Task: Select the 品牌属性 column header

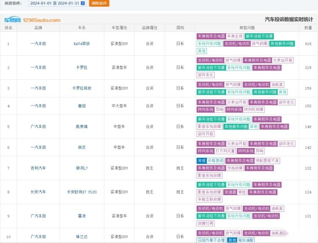Action: pos(150,28)
